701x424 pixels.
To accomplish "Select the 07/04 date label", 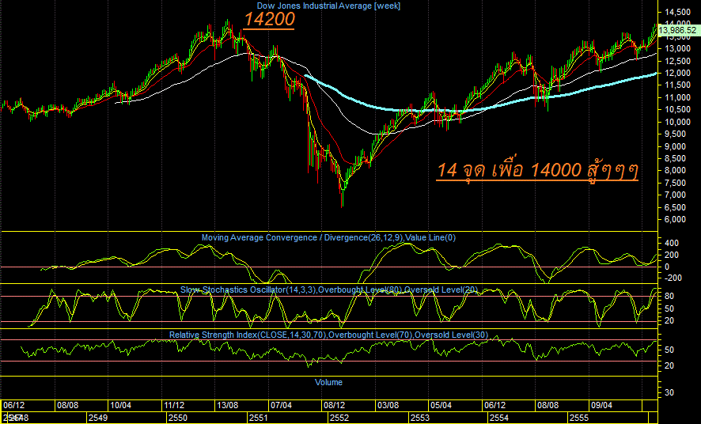I will (281, 406).
